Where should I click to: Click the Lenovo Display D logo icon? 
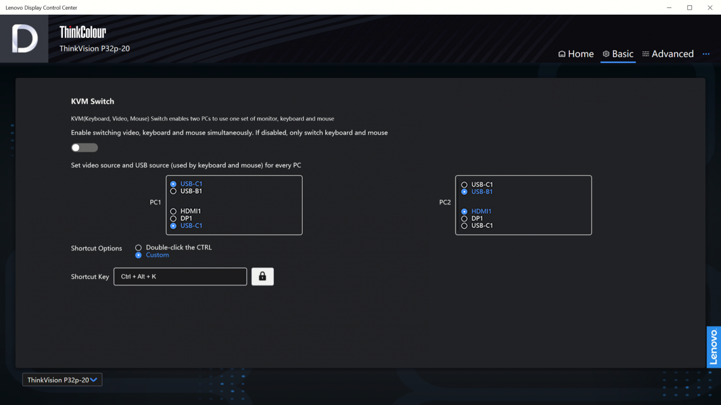tap(24, 39)
